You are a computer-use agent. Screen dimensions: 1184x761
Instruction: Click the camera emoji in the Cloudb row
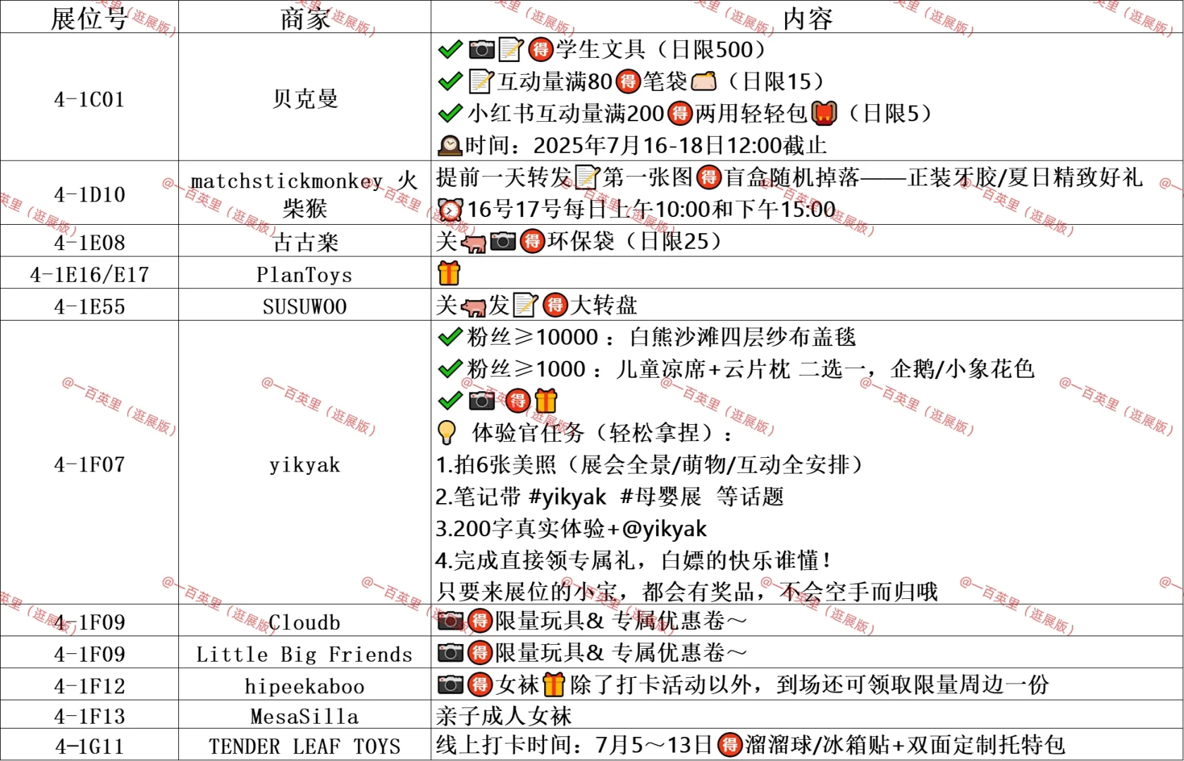[451, 621]
